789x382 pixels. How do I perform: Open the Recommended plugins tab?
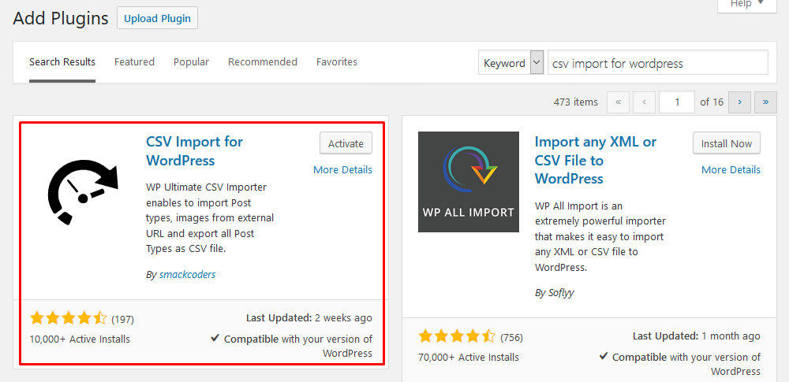click(x=263, y=62)
